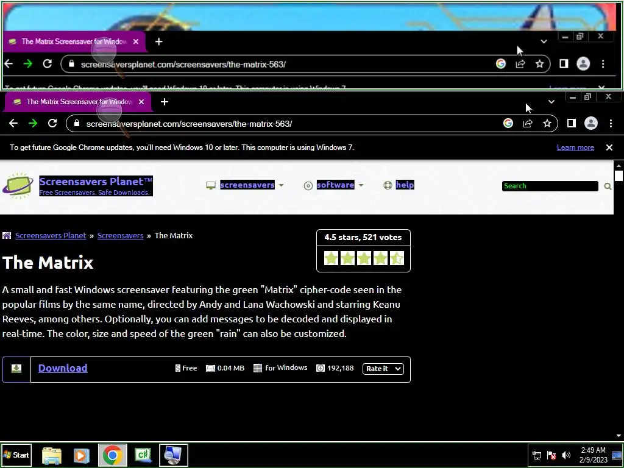Click the download arrow icon box
Viewport: 624px width, 468px height.
pyautogui.click(x=16, y=369)
